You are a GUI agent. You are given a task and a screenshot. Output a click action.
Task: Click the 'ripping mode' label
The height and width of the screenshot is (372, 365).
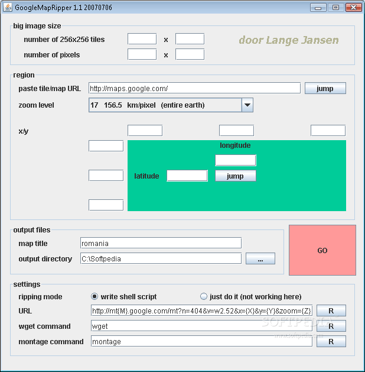click(x=40, y=296)
